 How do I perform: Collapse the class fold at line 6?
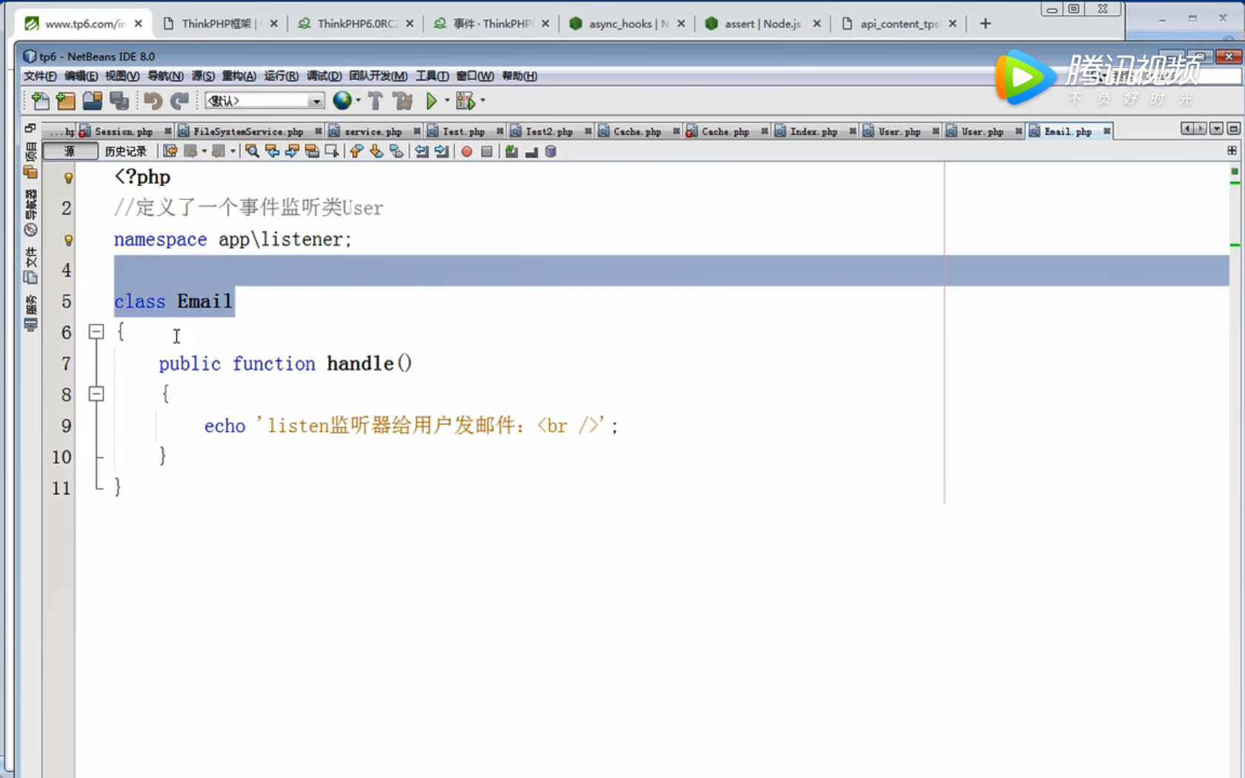tap(96, 332)
